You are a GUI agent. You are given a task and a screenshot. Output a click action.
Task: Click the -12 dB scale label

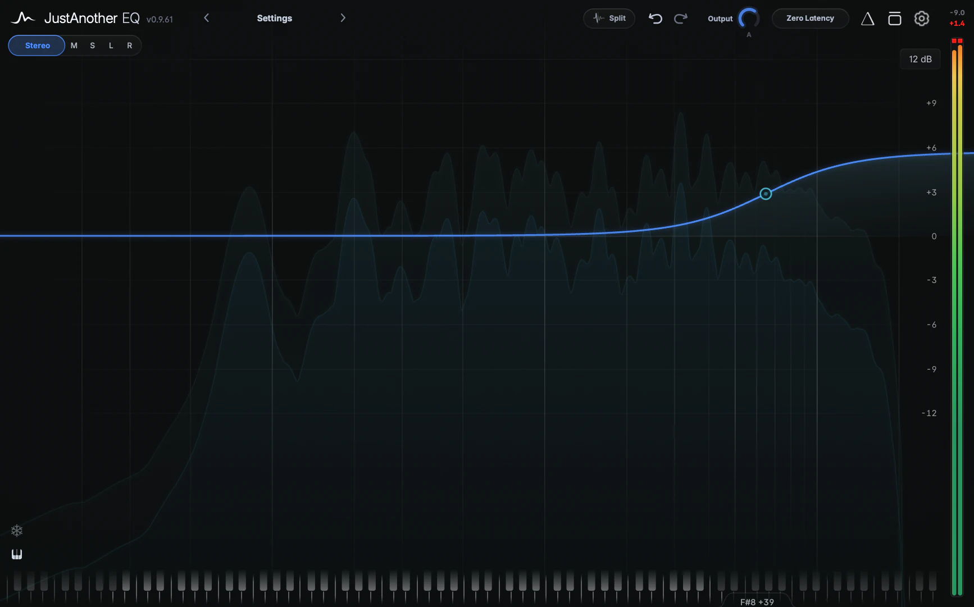[x=929, y=413]
